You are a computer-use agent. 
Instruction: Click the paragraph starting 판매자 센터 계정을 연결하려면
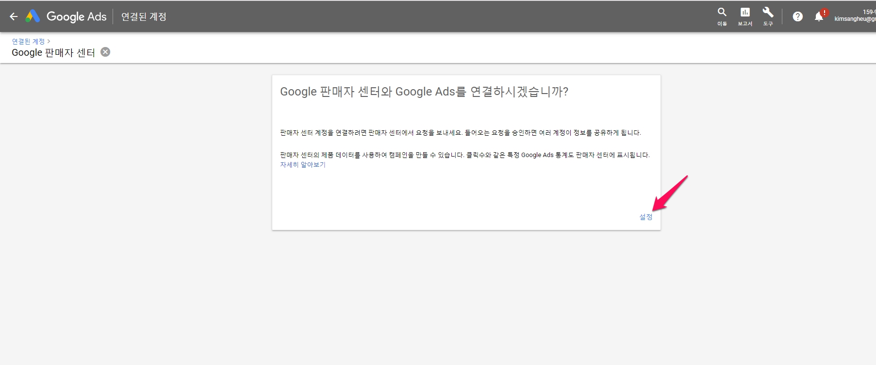click(461, 133)
